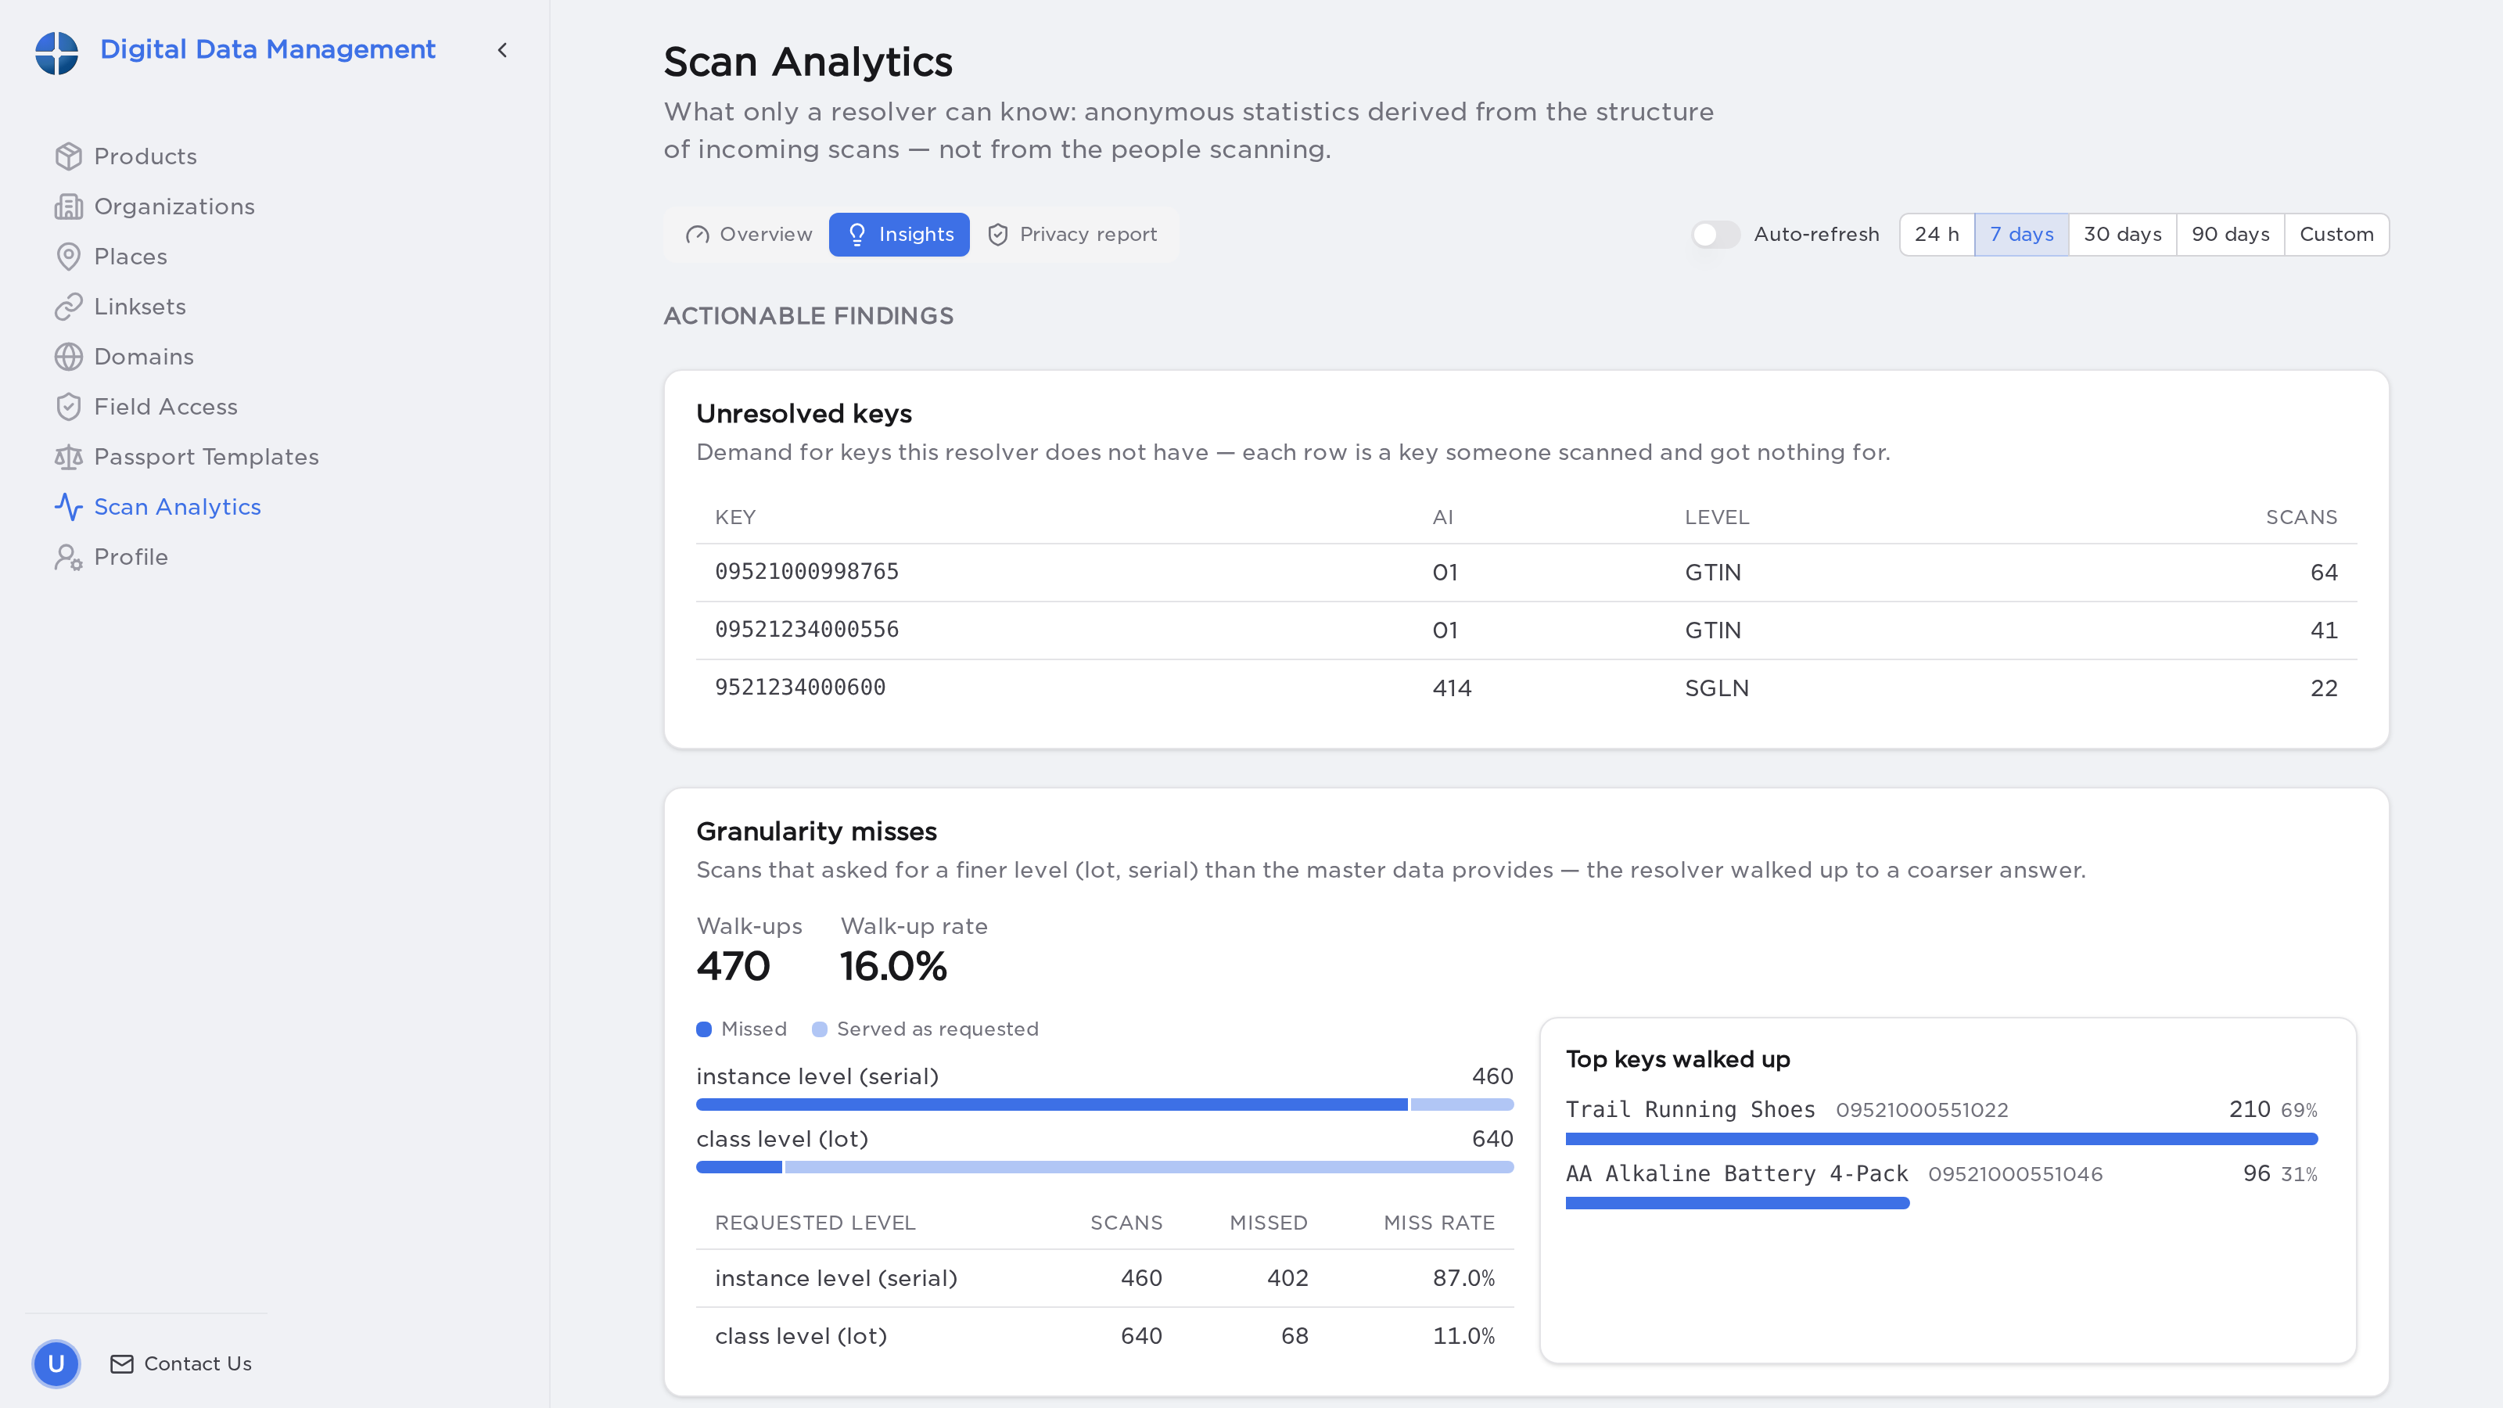Collapse the sidebar with the chevron arrow

point(502,49)
